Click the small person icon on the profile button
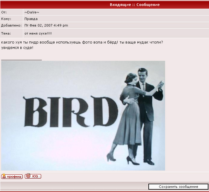Screen dimensions: 209x192 (x=4, y=176)
